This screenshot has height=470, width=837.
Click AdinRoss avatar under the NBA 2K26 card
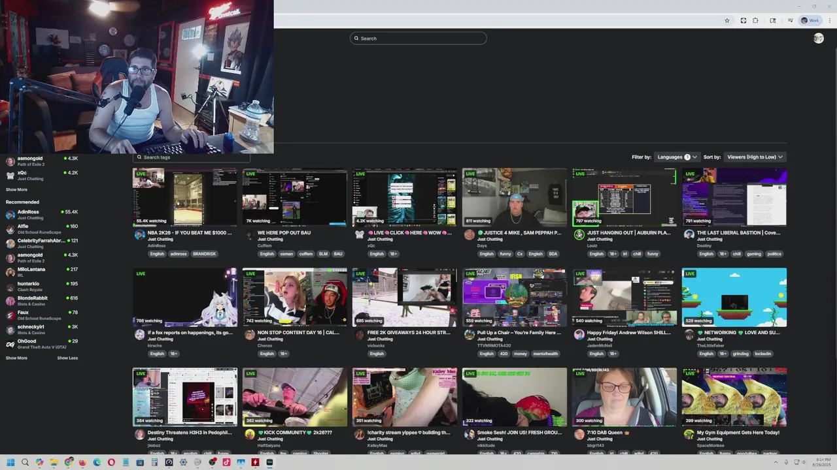point(139,235)
